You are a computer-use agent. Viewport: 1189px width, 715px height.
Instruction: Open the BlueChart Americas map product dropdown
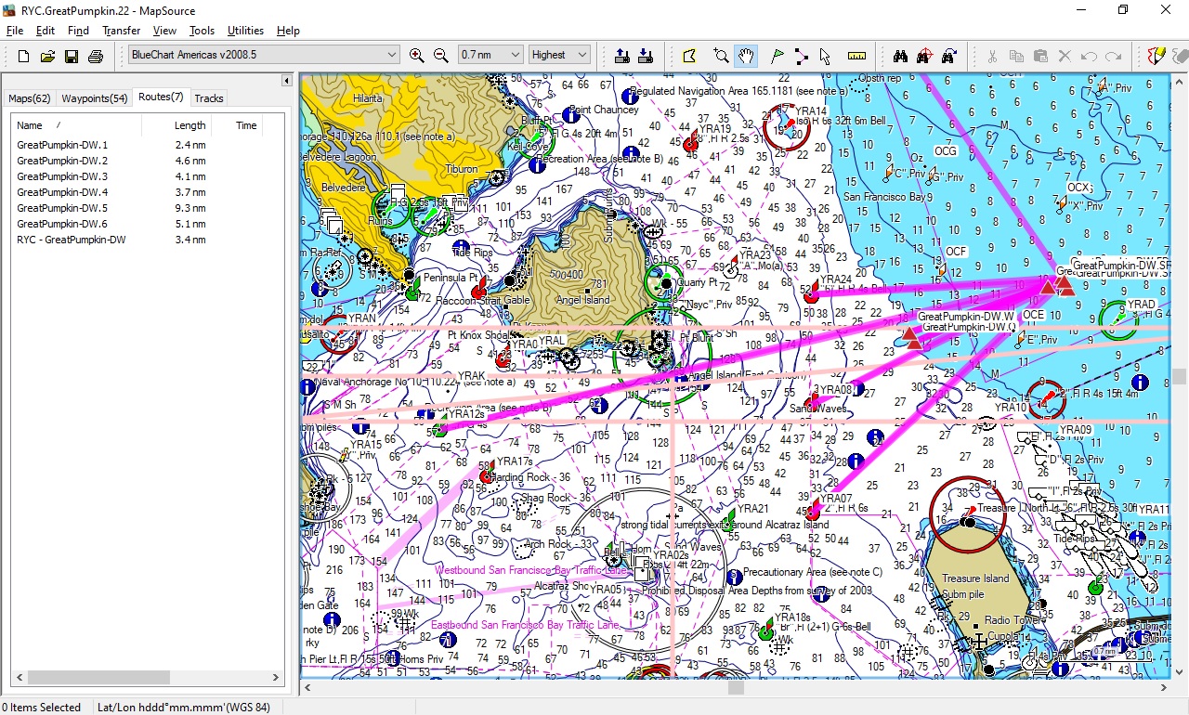click(264, 55)
